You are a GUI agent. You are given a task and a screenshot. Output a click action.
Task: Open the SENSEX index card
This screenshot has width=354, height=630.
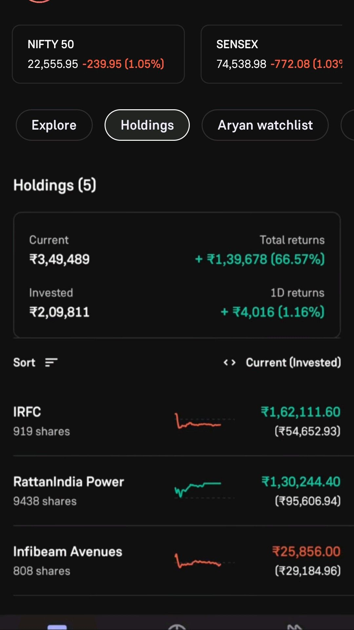[272, 54]
